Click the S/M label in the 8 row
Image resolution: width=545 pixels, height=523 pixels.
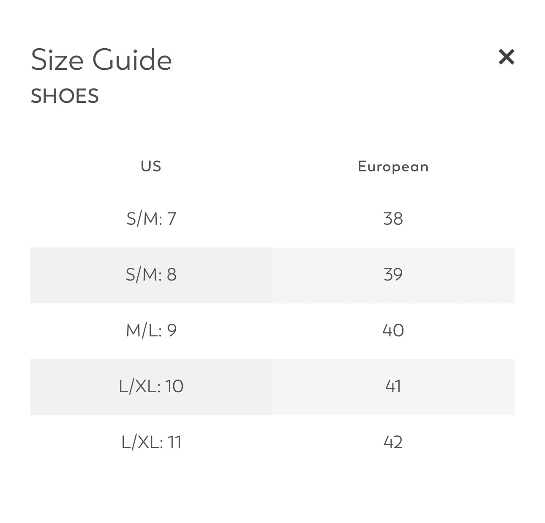point(144,275)
